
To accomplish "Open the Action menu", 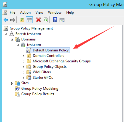I will [25, 12].
